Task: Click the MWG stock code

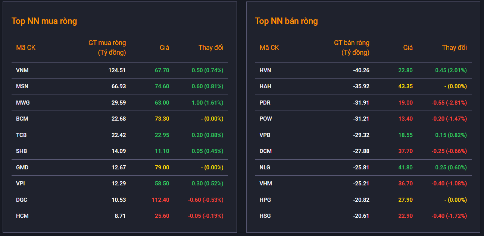Action: [23, 102]
